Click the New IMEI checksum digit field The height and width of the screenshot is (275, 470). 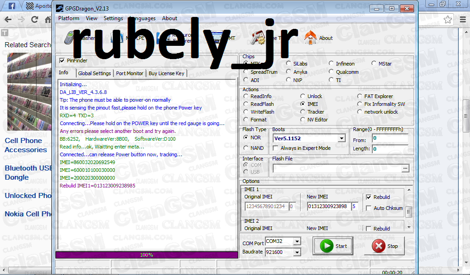pos(355,206)
